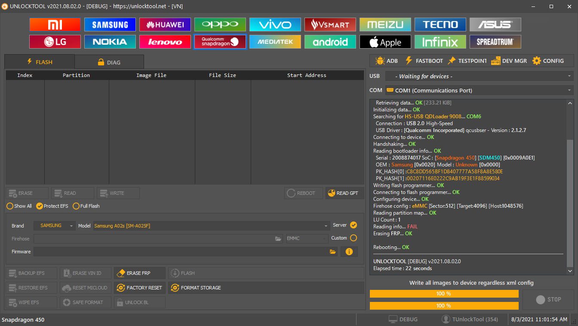This screenshot has width=578, height=326.
Task: Click the upper 100% progress bar
Action: [x=444, y=294]
